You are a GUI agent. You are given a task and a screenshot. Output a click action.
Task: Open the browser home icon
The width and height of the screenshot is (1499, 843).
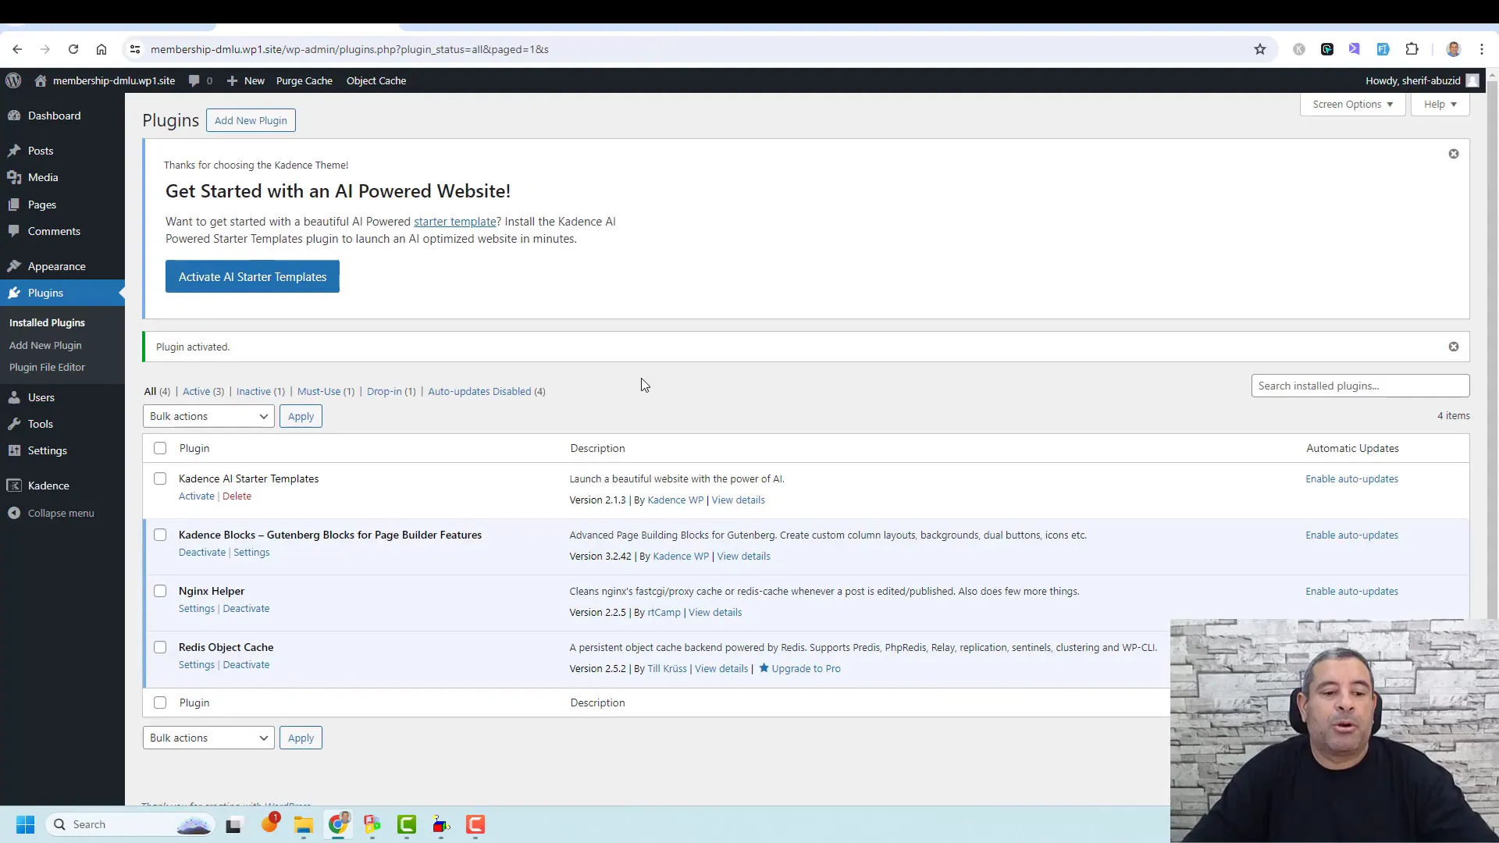(101, 49)
